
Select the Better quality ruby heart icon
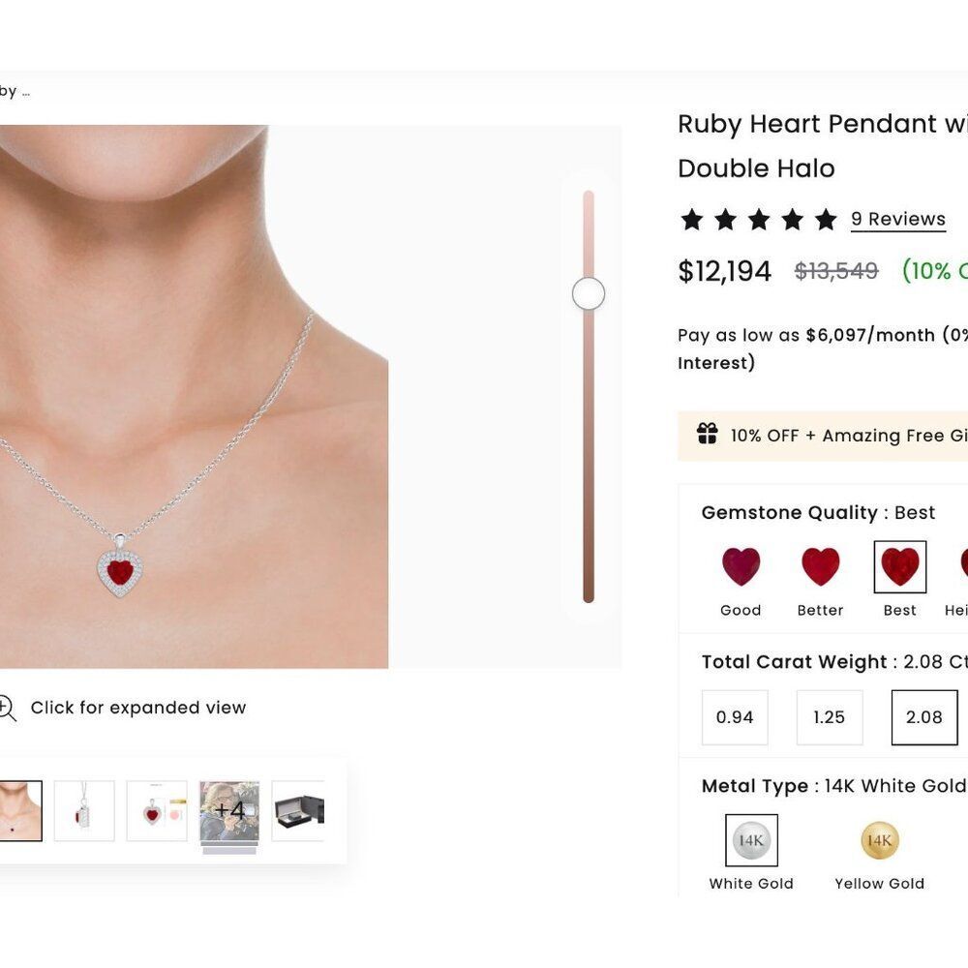point(820,565)
